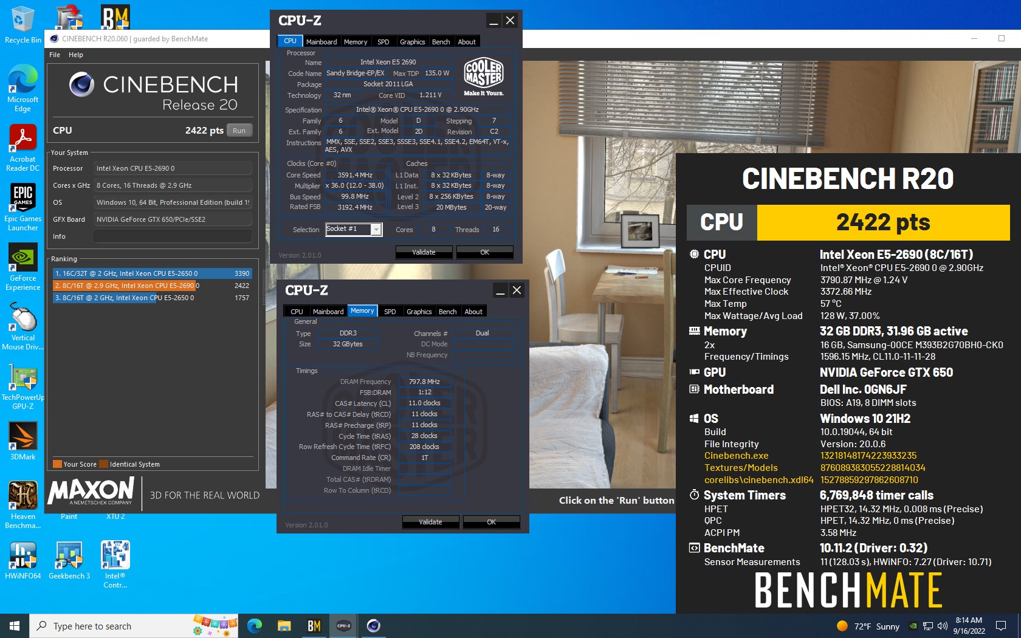The height and width of the screenshot is (638, 1021).
Task: Open SPD tab in lower CPU-Z window
Action: tap(390, 312)
